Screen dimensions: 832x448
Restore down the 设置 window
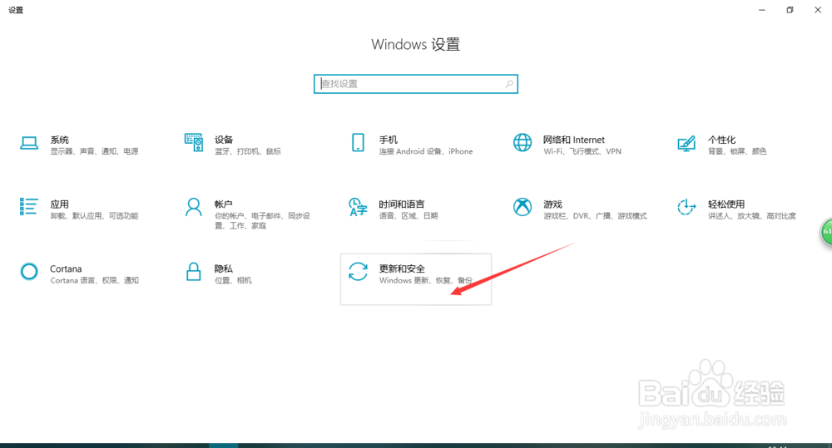790,10
